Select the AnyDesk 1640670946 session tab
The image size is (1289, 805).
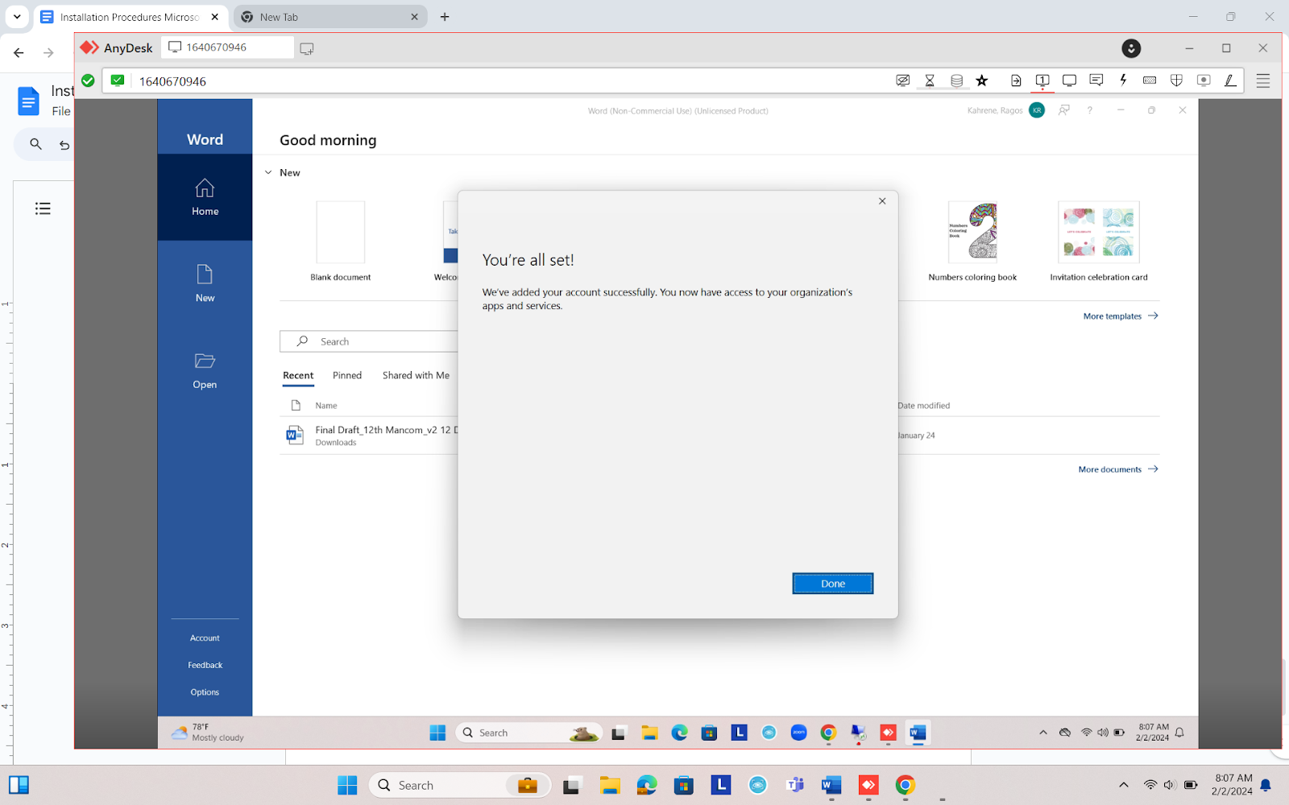point(227,47)
